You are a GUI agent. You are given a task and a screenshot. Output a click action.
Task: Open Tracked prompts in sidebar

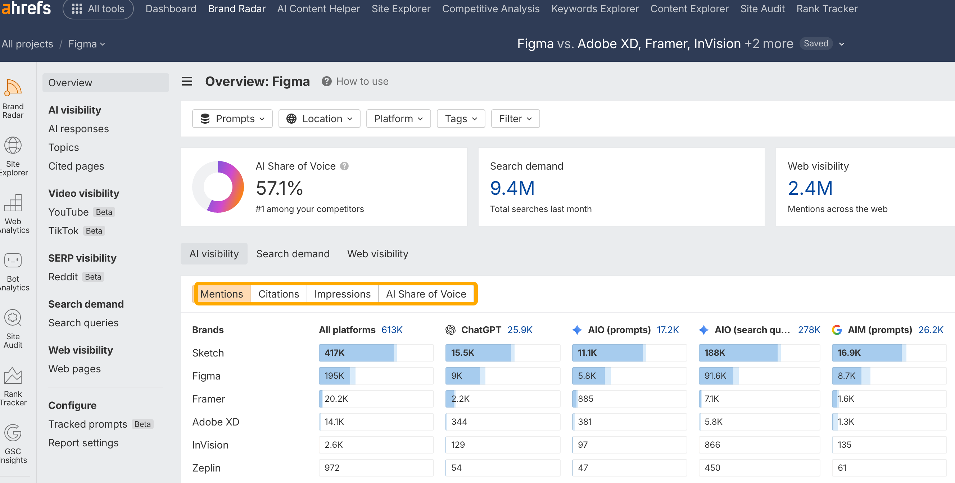tap(101, 424)
